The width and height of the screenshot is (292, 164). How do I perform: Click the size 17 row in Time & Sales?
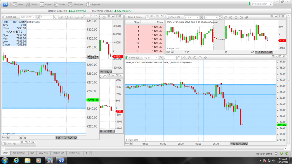(145, 43)
